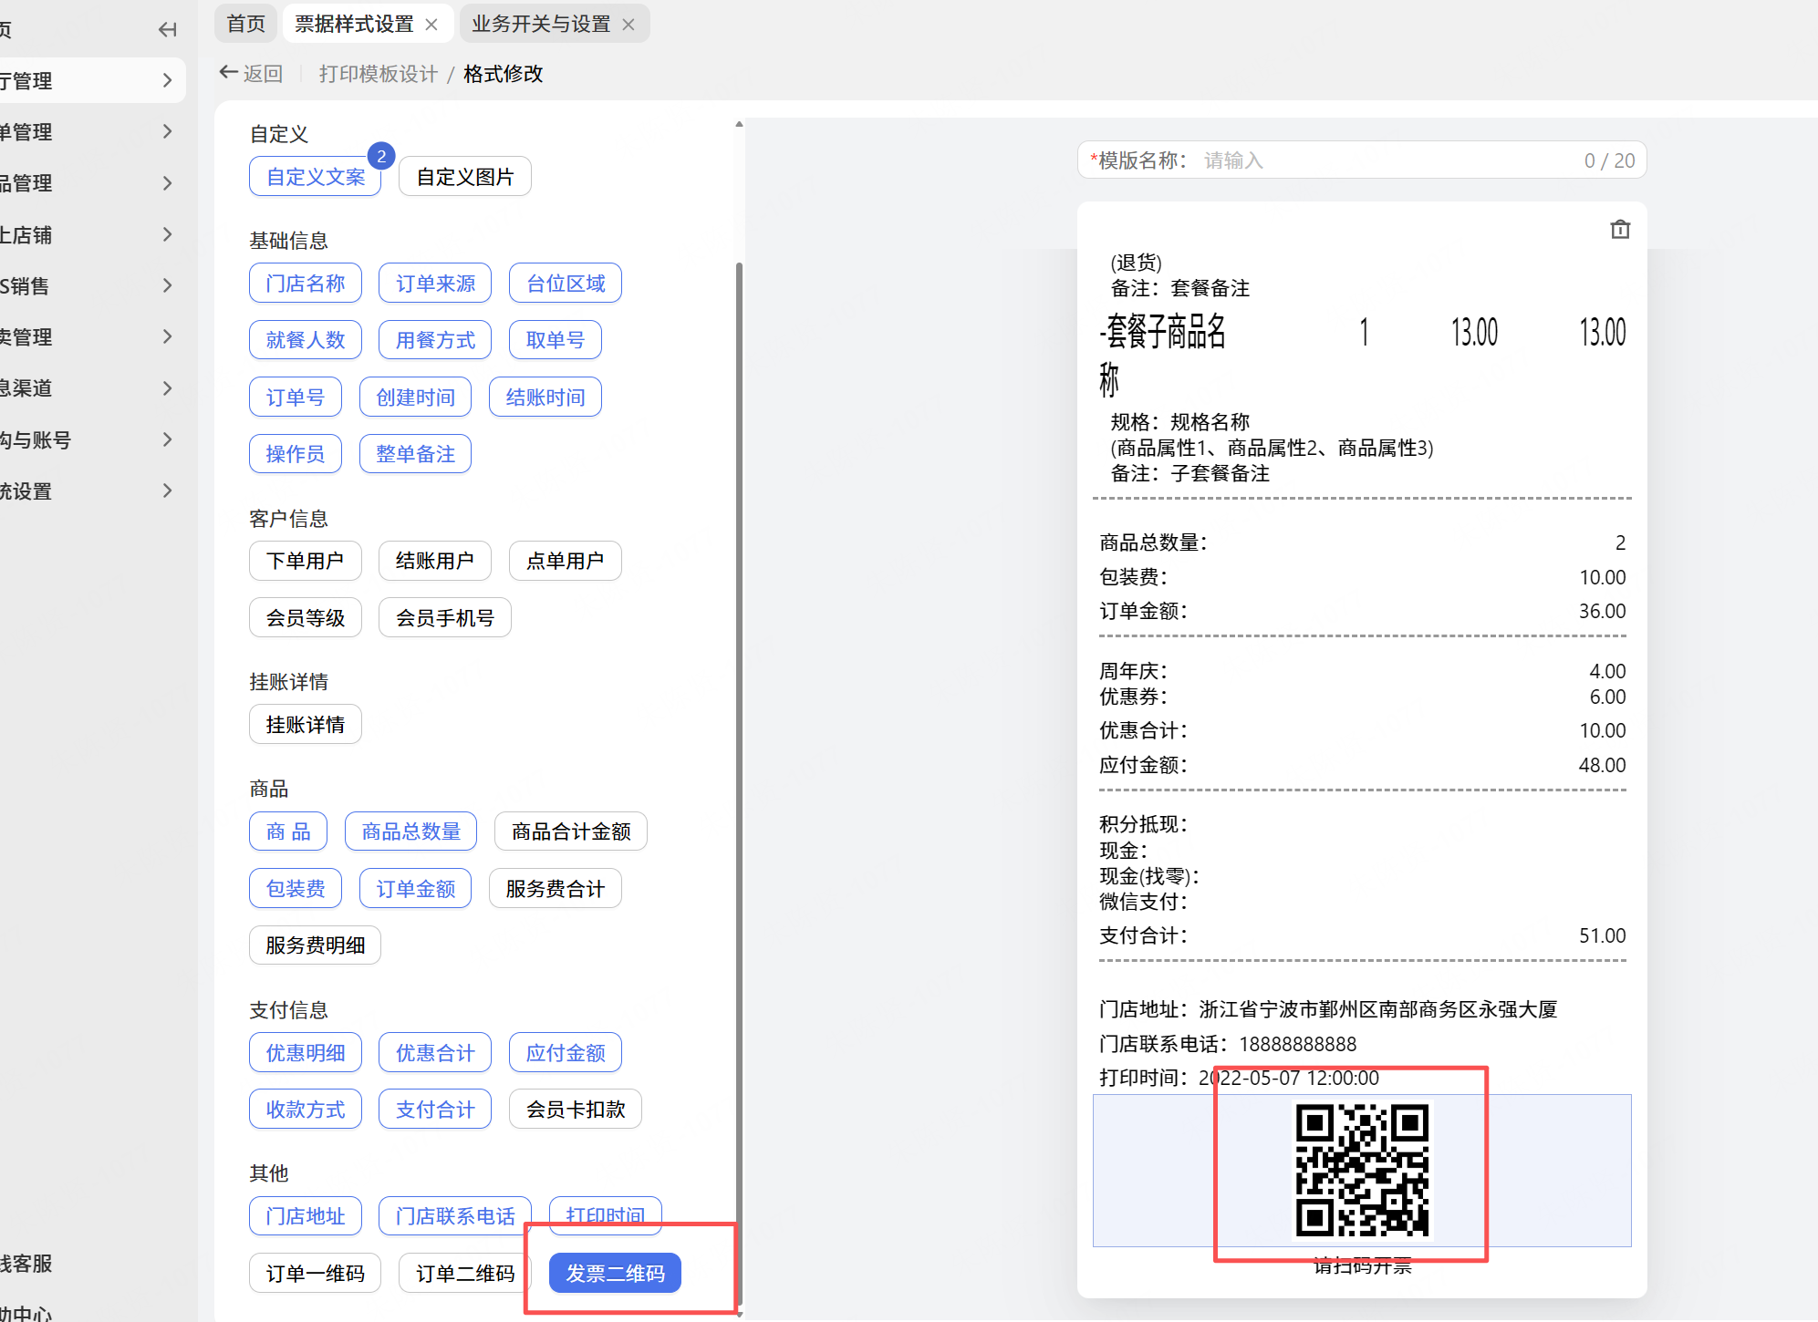Open the 业务开关与设置 tab
This screenshot has width=1818, height=1322.
point(541,24)
